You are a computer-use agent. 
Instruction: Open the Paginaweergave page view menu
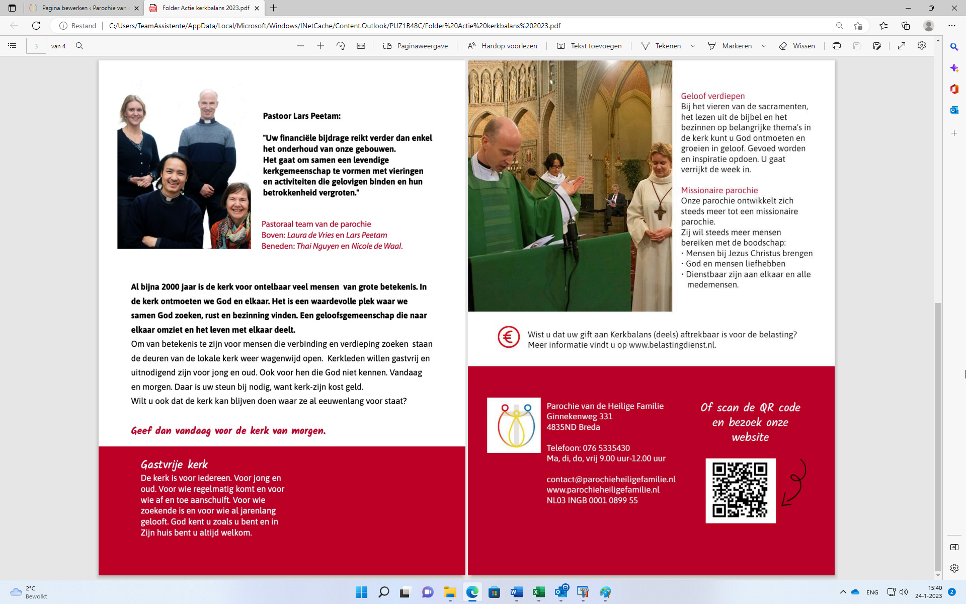point(416,46)
